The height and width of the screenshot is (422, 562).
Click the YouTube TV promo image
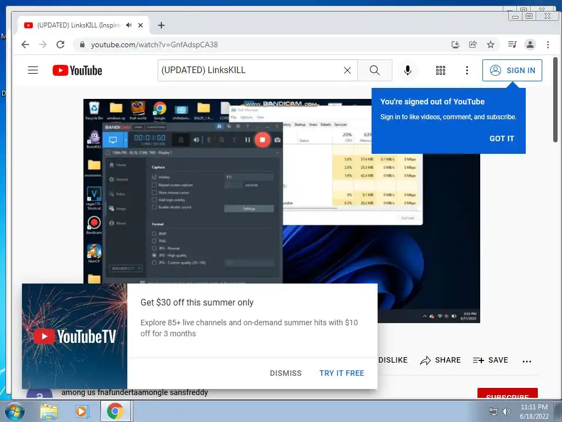point(75,336)
